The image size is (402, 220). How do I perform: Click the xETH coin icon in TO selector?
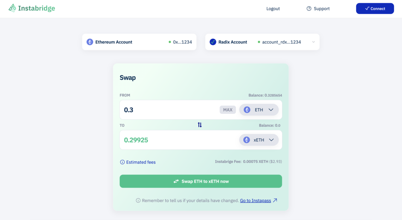(x=247, y=140)
